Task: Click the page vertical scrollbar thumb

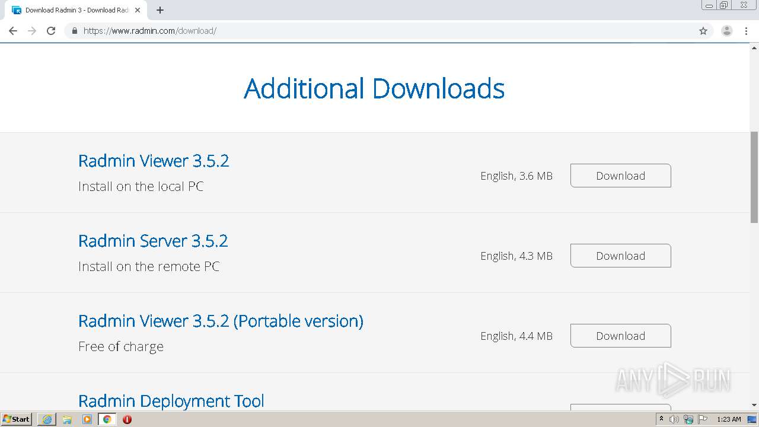Action: point(754,177)
